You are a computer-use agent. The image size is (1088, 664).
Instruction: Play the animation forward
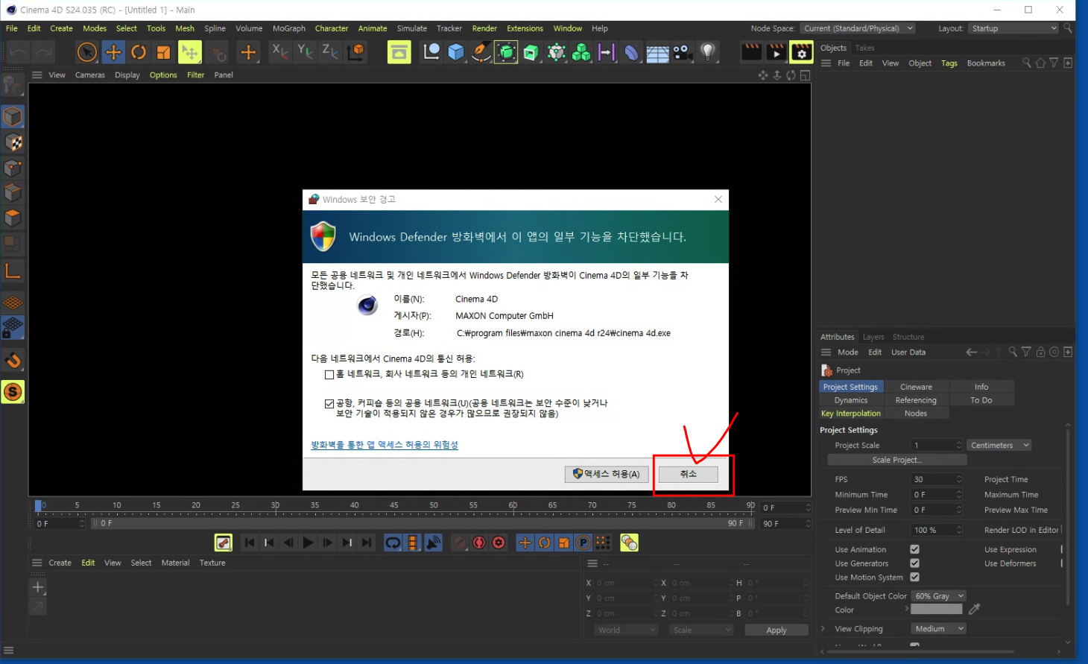point(308,543)
